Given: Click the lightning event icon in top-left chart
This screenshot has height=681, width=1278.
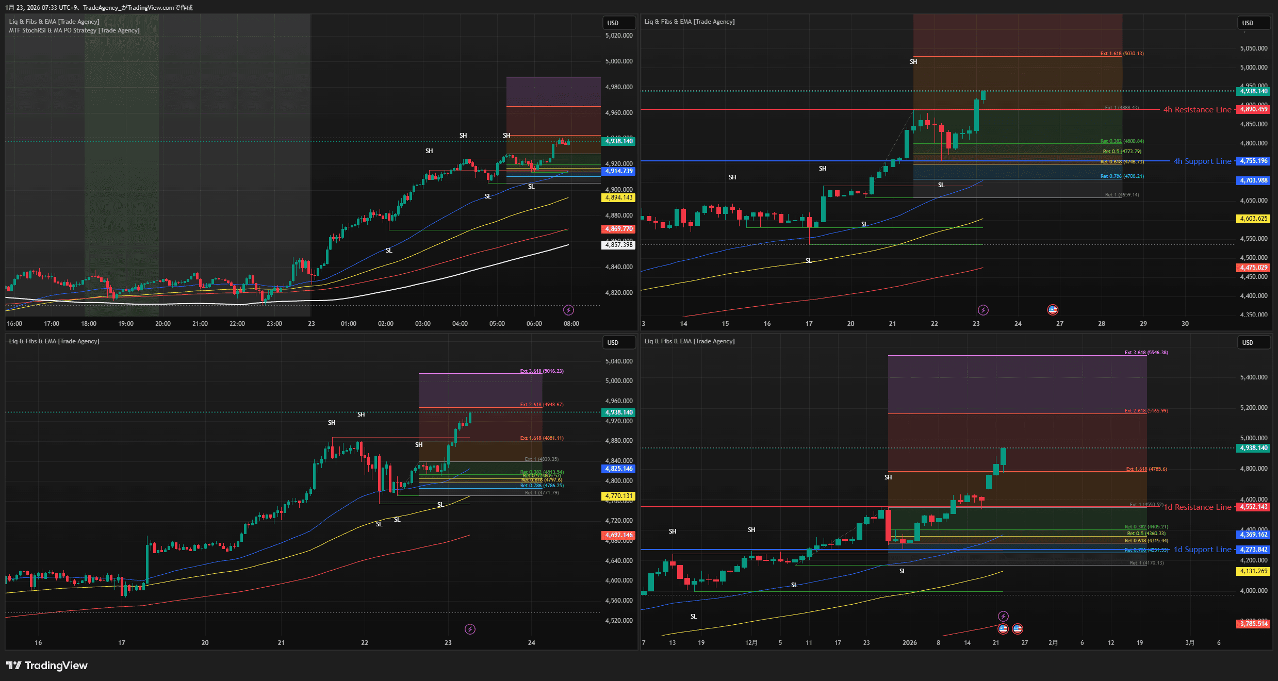Looking at the screenshot, I should point(568,310).
